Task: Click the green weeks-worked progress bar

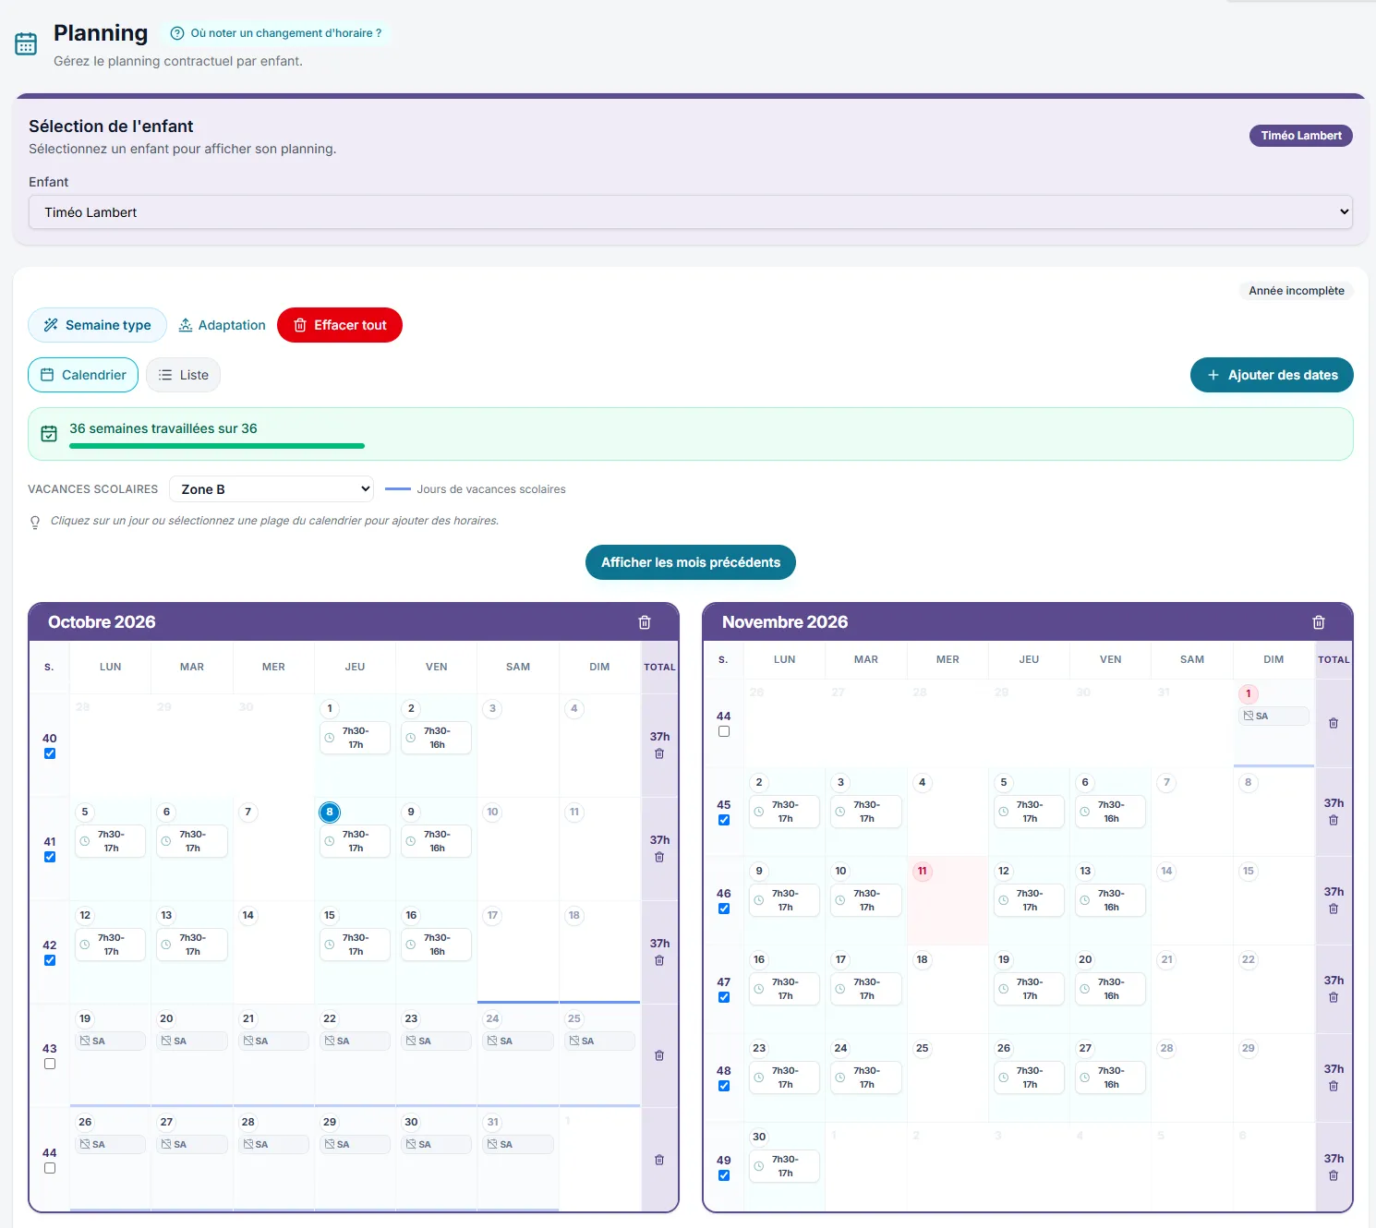Action: click(217, 446)
